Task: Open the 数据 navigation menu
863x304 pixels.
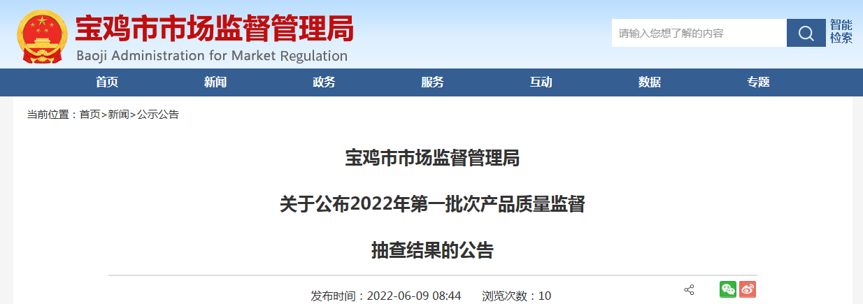Action: [x=650, y=82]
